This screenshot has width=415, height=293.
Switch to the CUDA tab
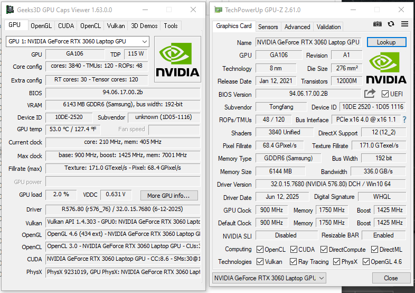(x=66, y=26)
